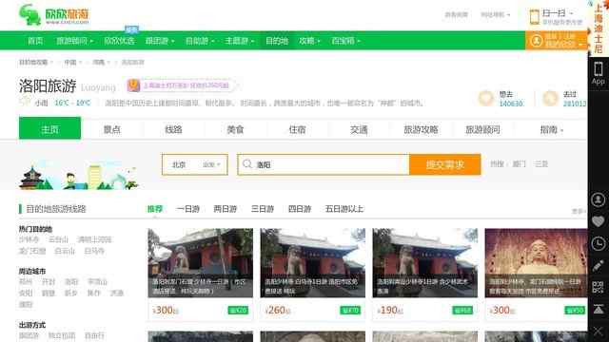Open the 自助游 dropdown in green navbar
Screen dimensions: 609x342
200,41
